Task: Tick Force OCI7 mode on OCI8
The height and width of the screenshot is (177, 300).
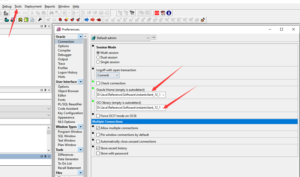Action: pos(98,116)
